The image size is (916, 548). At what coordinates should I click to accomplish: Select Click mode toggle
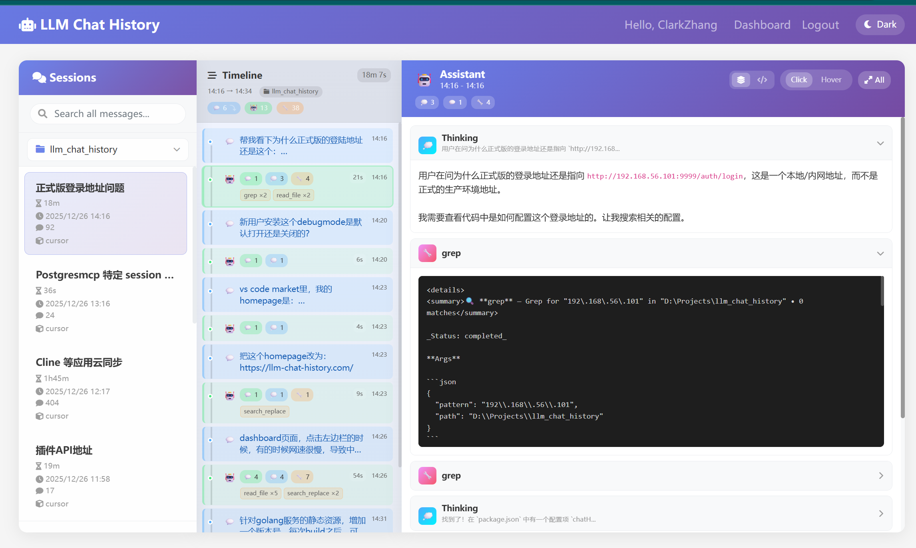click(799, 80)
